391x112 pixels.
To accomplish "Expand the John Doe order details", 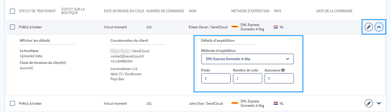I will point(379,103).
